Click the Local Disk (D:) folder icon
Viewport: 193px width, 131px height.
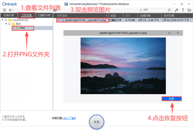tap(10, 20)
